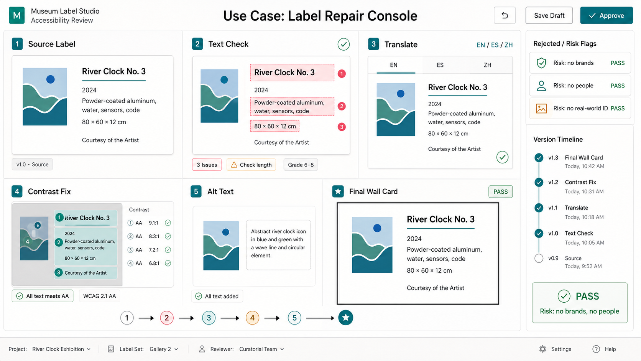Image resolution: width=641 pixels, height=361 pixels.
Task: Open Settings via the gear icon
Action: (x=542, y=349)
